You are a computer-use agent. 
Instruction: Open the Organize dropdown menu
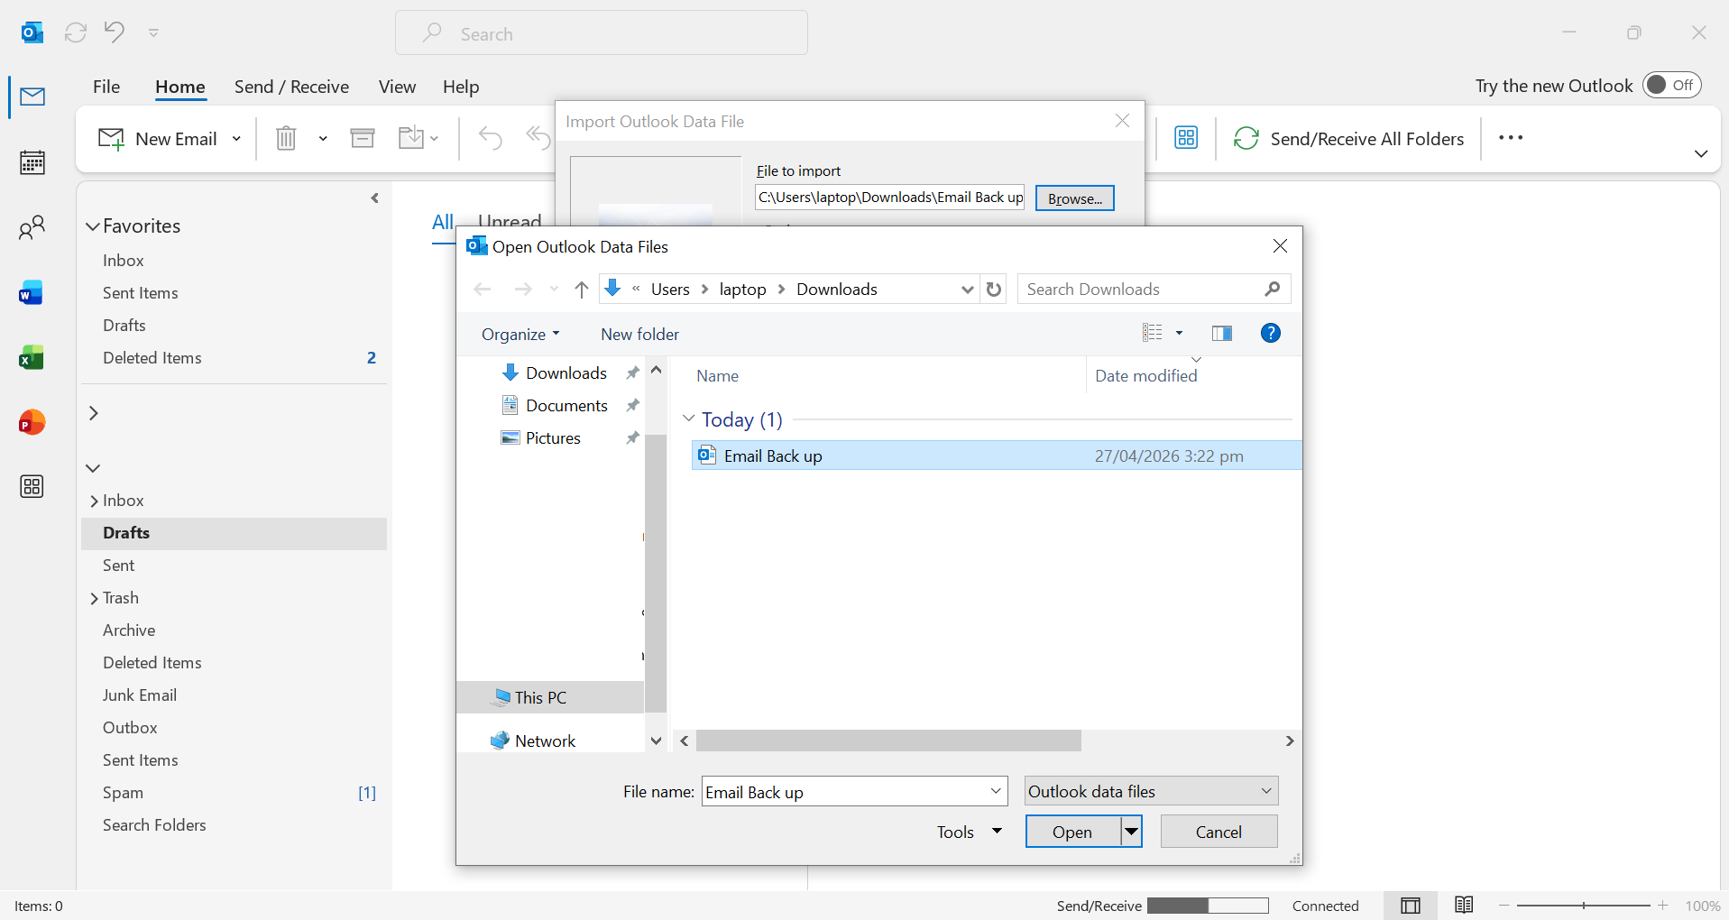520,335
